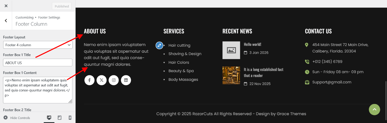Close the Customizer with the X icon
Viewport: 387px width, 123px height.
tap(6, 6)
